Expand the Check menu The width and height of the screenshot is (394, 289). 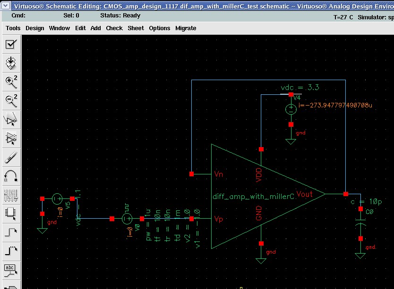(x=114, y=28)
